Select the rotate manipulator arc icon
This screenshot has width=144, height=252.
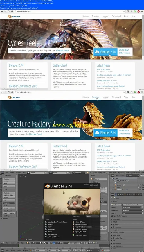click(56, 243)
